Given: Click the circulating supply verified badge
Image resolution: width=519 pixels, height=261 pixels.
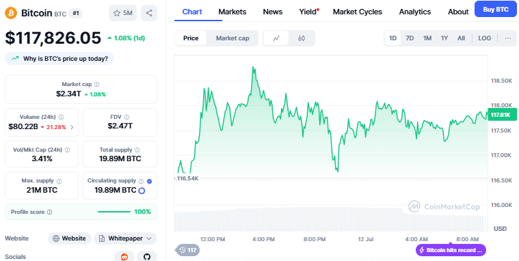Looking at the screenshot, I should pos(149,181).
